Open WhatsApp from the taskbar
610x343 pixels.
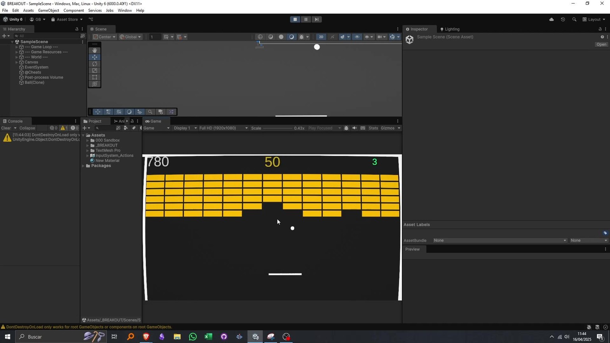click(193, 337)
